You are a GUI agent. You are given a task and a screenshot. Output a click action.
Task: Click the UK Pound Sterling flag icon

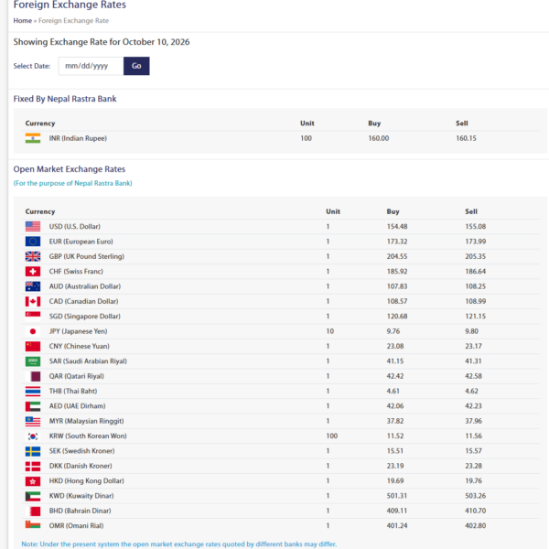[x=33, y=256]
